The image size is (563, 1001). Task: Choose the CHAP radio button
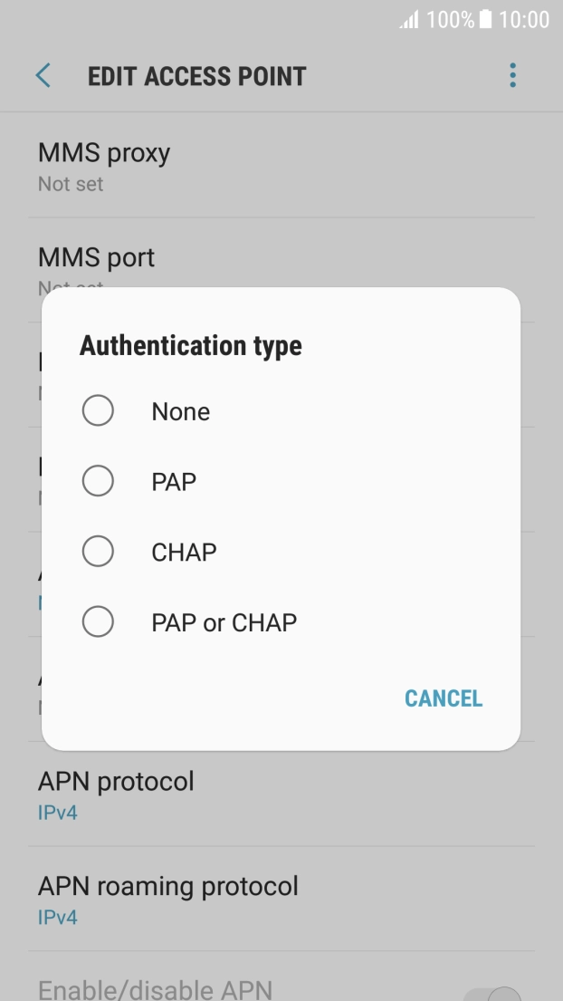(98, 551)
